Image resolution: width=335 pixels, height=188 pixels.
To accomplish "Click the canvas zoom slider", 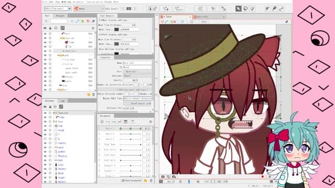I will [x=189, y=182].
